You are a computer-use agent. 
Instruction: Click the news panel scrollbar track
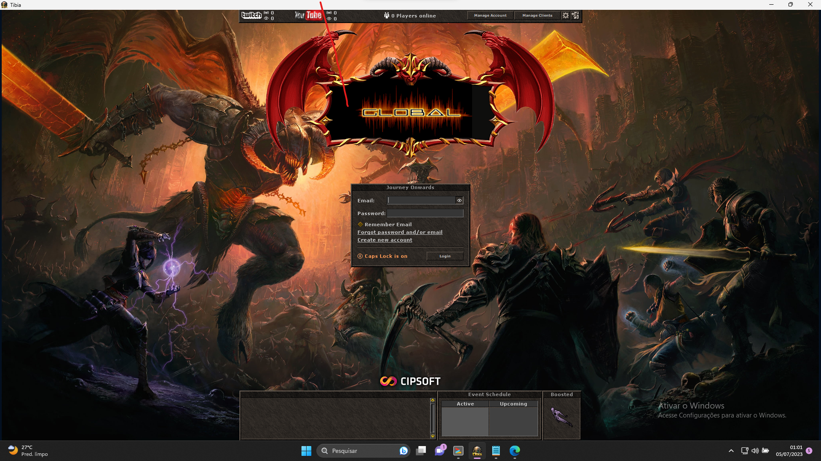pos(433,418)
